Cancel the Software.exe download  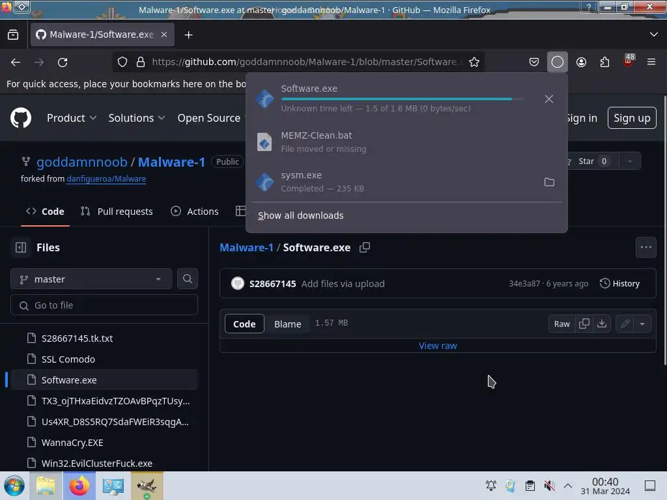click(x=548, y=99)
